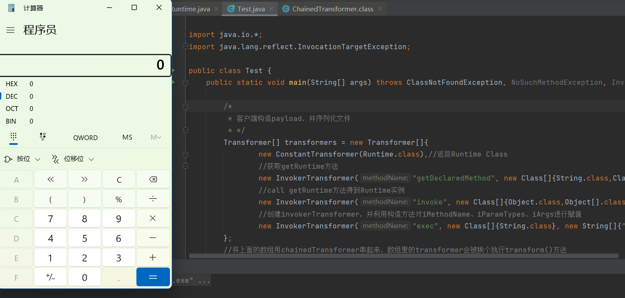Toggle the QWORD word size

coord(85,137)
